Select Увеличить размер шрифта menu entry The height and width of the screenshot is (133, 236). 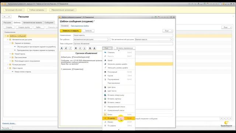pyautogui.click(x=119, y=64)
